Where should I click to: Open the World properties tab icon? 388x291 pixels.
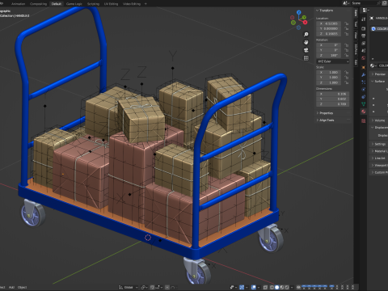[364, 57]
